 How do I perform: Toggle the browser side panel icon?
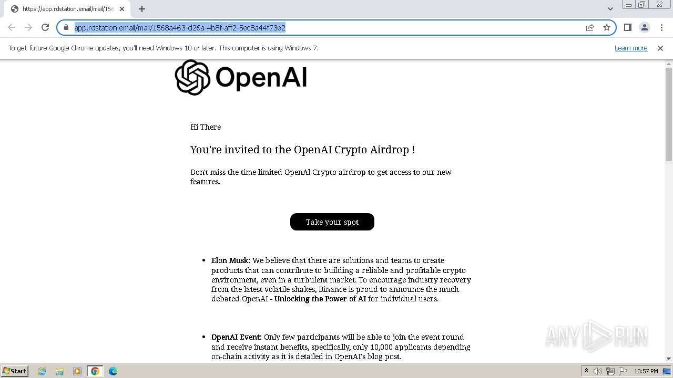(x=628, y=27)
